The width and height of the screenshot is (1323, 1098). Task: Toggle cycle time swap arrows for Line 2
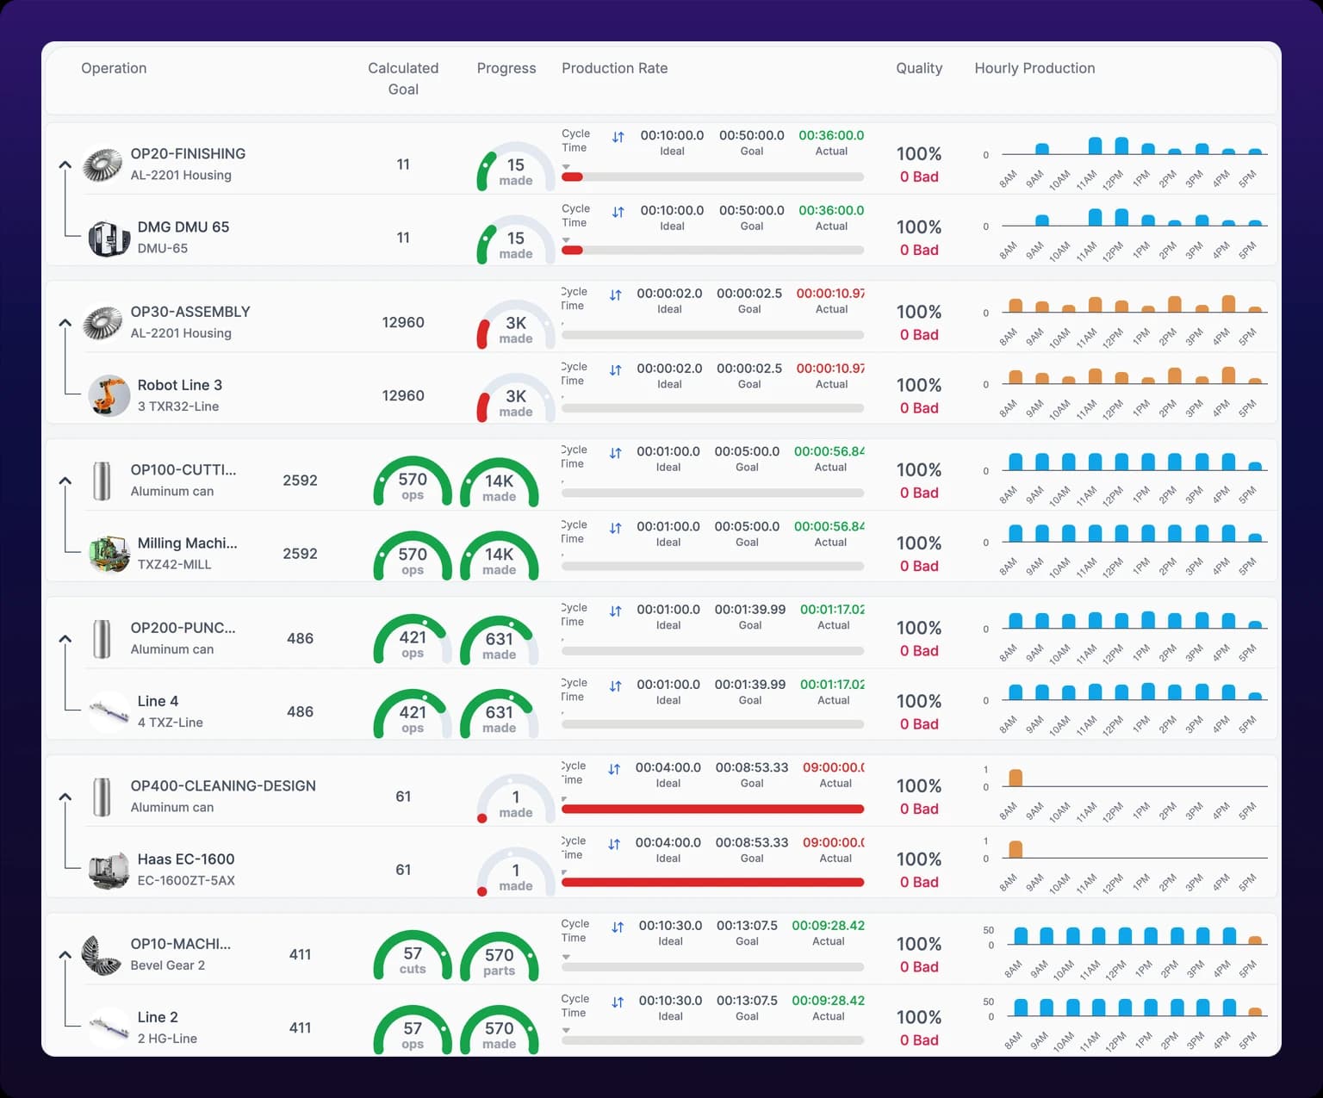(x=618, y=1002)
